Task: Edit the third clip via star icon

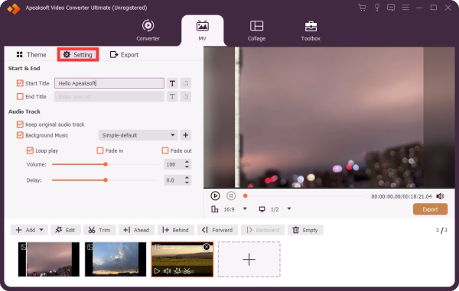Action: [177, 271]
